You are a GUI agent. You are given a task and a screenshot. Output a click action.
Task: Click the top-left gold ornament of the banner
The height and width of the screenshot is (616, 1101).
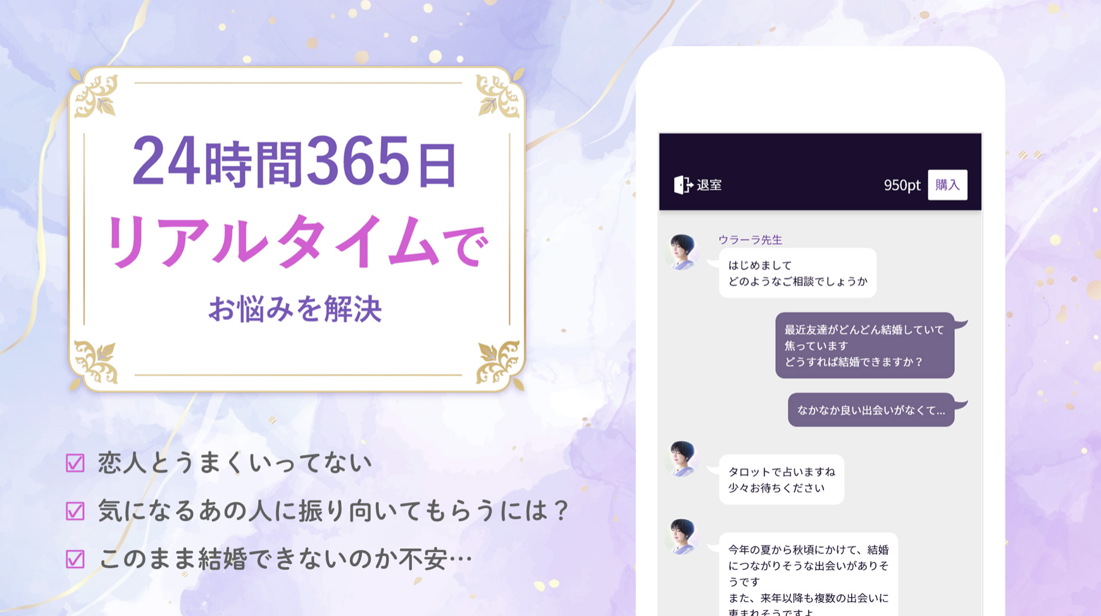tap(96, 95)
